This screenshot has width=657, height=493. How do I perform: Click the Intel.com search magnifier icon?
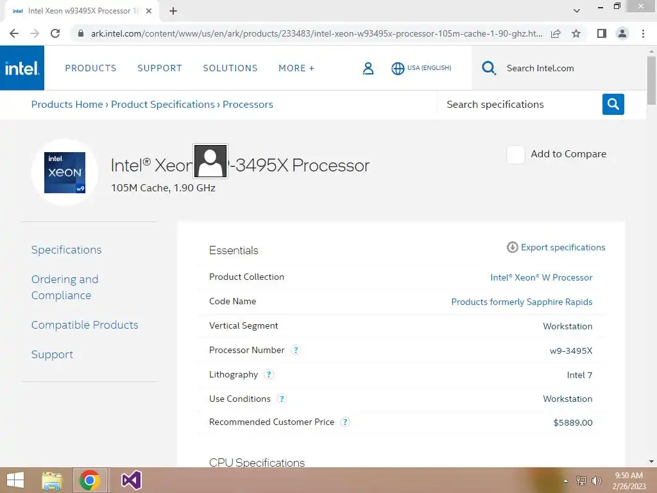(x=488, y=68)
